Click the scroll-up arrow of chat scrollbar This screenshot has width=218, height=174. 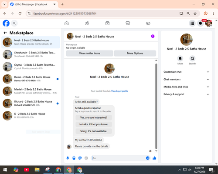pos(156,60)
